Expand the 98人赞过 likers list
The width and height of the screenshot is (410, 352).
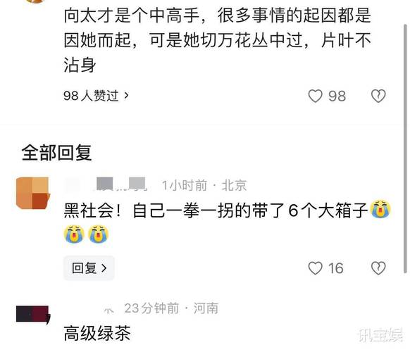pos(97,96)
